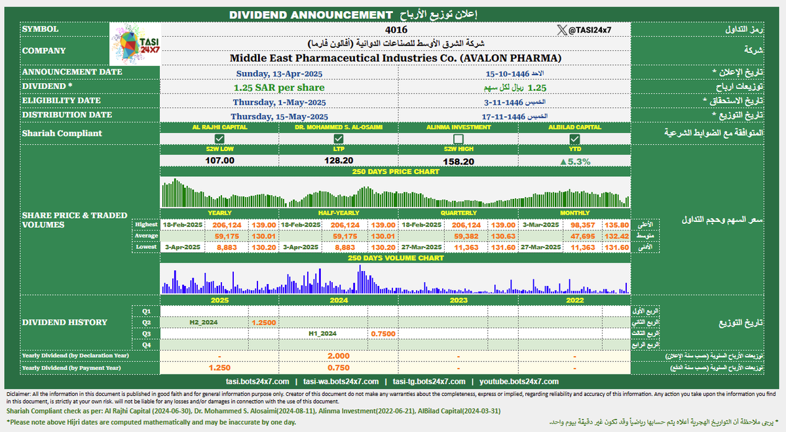Viewport: 786px width, 432px height.
Task: Click the ANNOUNCEMENT DATE row label
Action: (x=72, y=72)
